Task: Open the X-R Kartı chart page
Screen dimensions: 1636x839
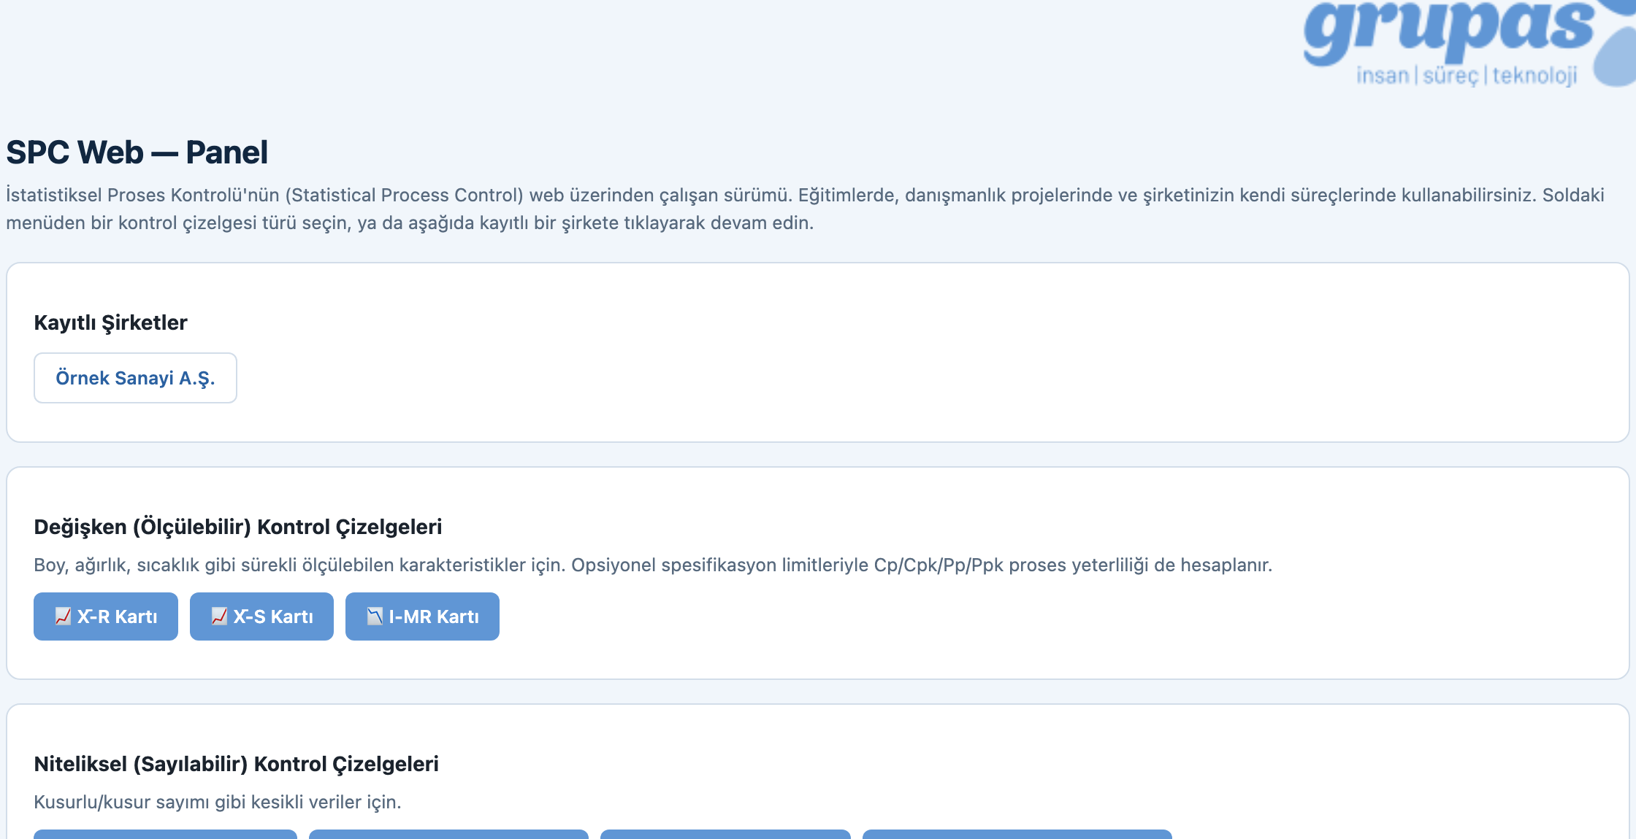Action: click(106, 616)
